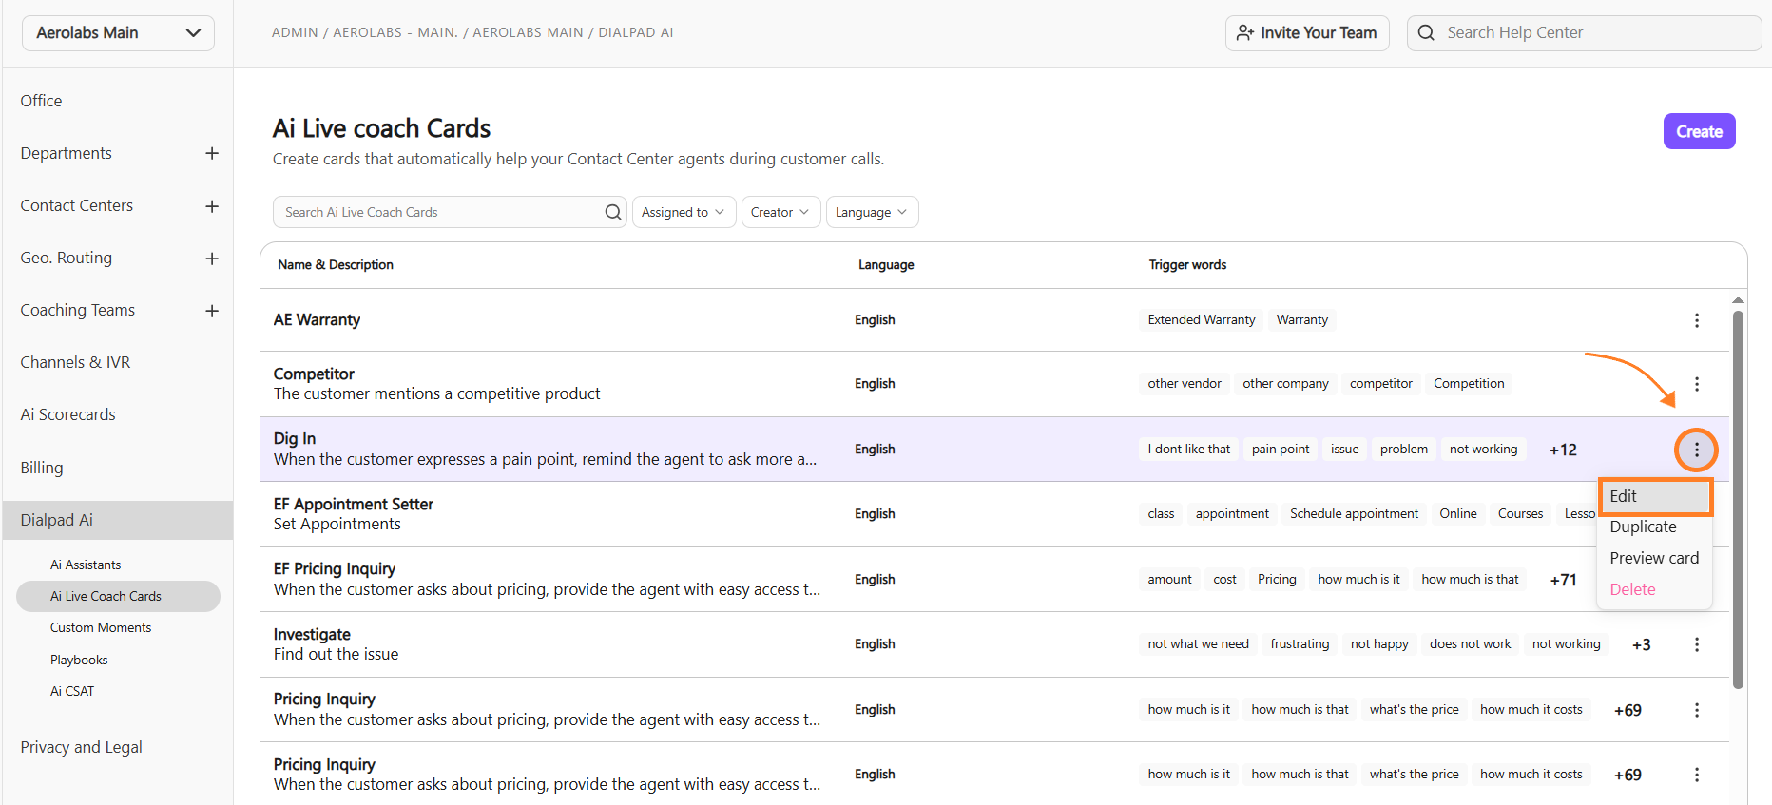Image resolution: width=1772 pixels, height=805 pixels.
Task: Click the Name & Description column header
Action: tap(336, 265)
